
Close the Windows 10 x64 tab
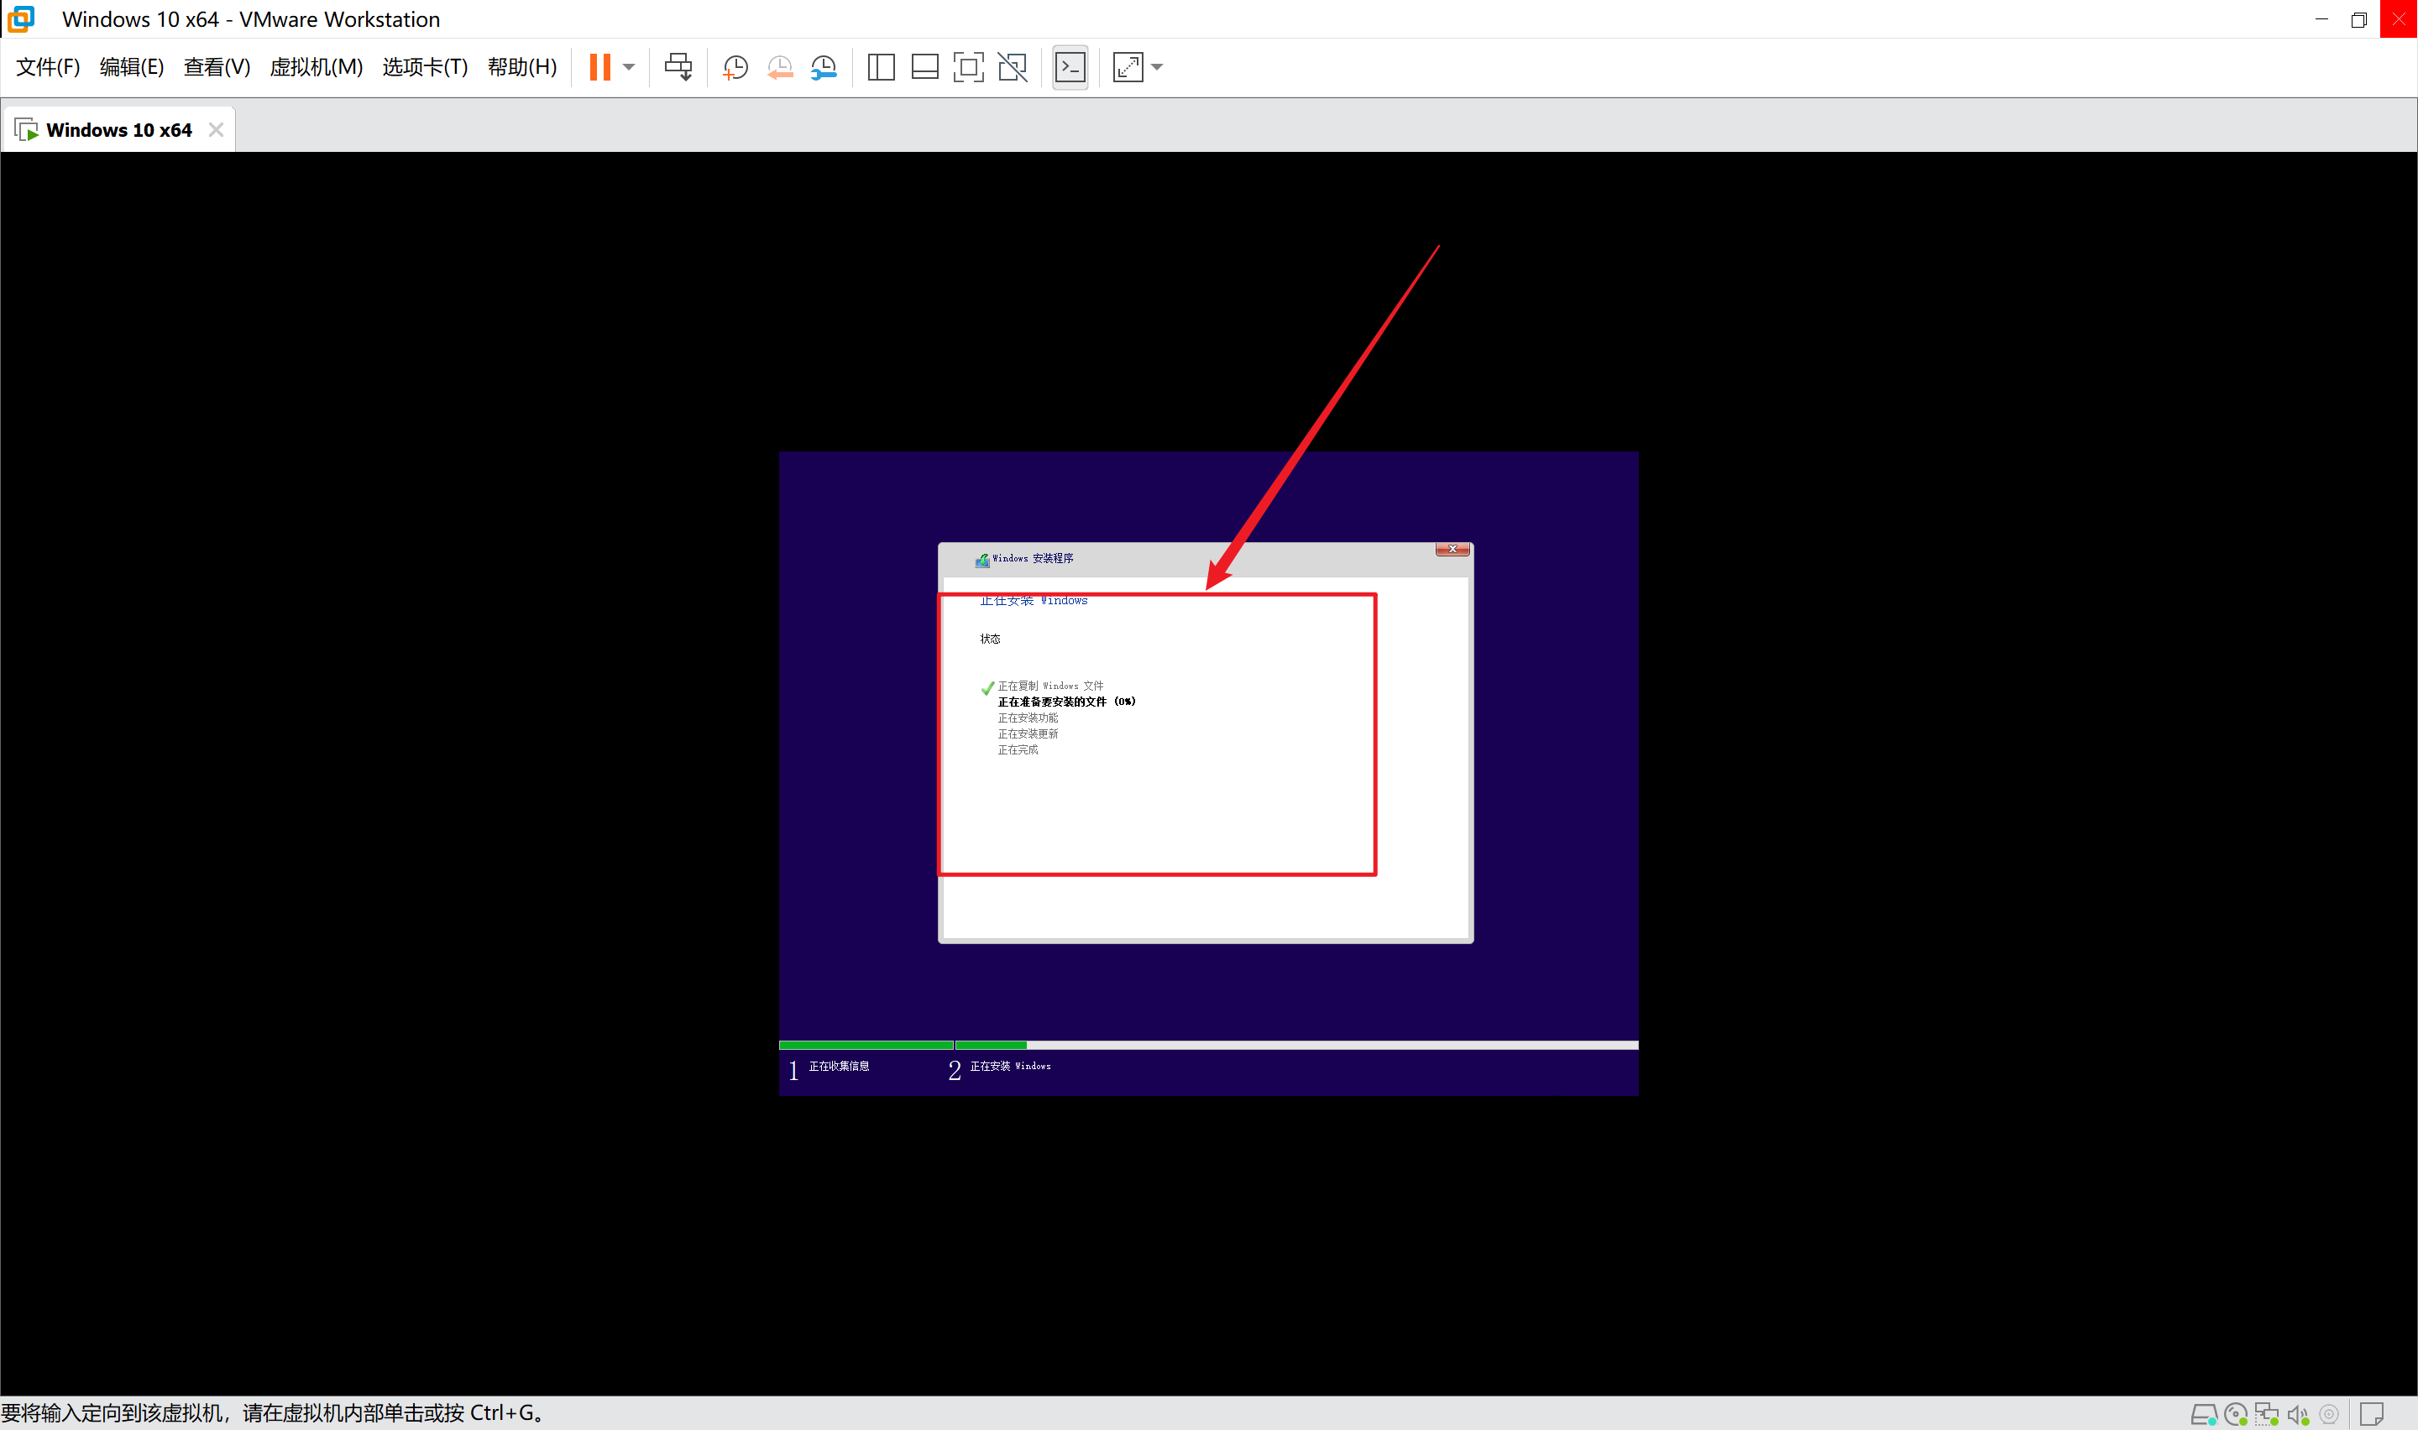(216, 130)
